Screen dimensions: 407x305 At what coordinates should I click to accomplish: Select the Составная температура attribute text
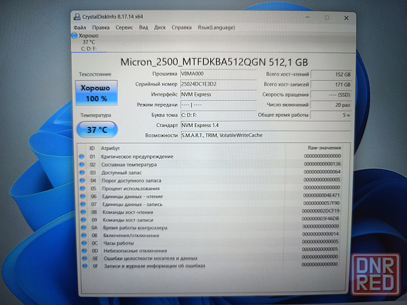[129, 165]
